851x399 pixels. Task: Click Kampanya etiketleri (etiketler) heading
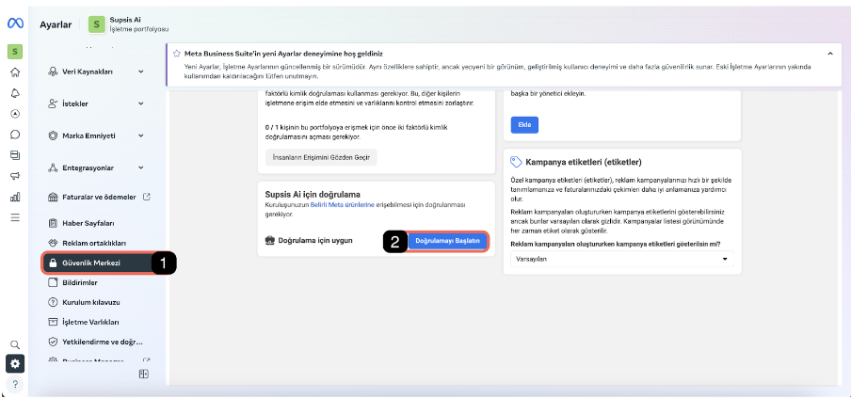pos(584,162)
